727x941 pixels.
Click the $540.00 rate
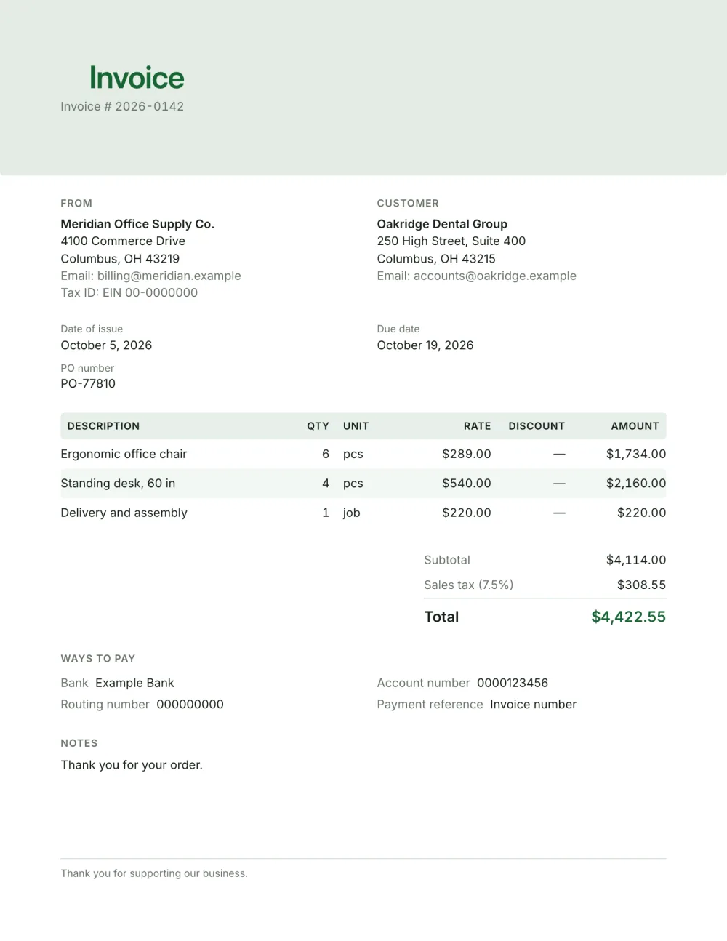tap(467, 484)
